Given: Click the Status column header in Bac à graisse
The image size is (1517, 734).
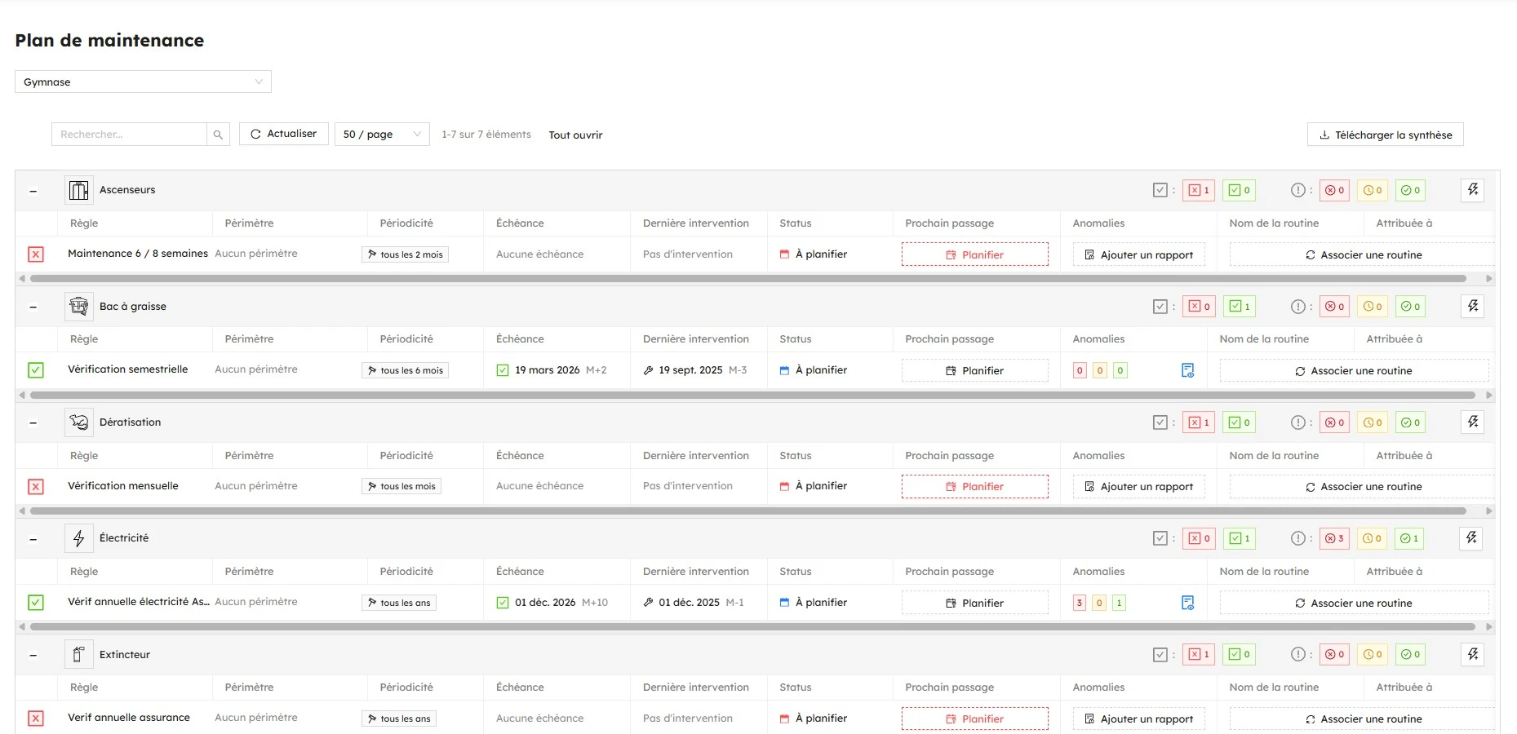Looking at the screenshot, I should click(795, 339).
